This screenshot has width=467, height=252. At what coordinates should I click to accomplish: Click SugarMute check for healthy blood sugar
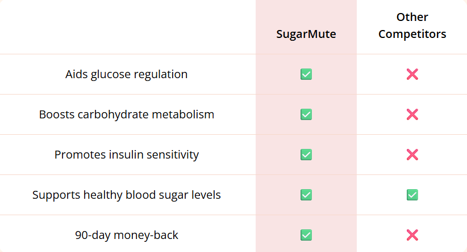pyautogui.click(x=306, y=195)
